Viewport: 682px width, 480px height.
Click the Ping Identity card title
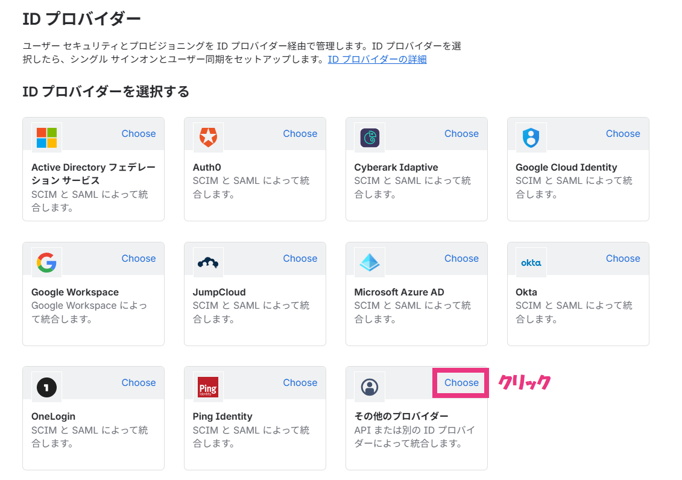(223, 417)
